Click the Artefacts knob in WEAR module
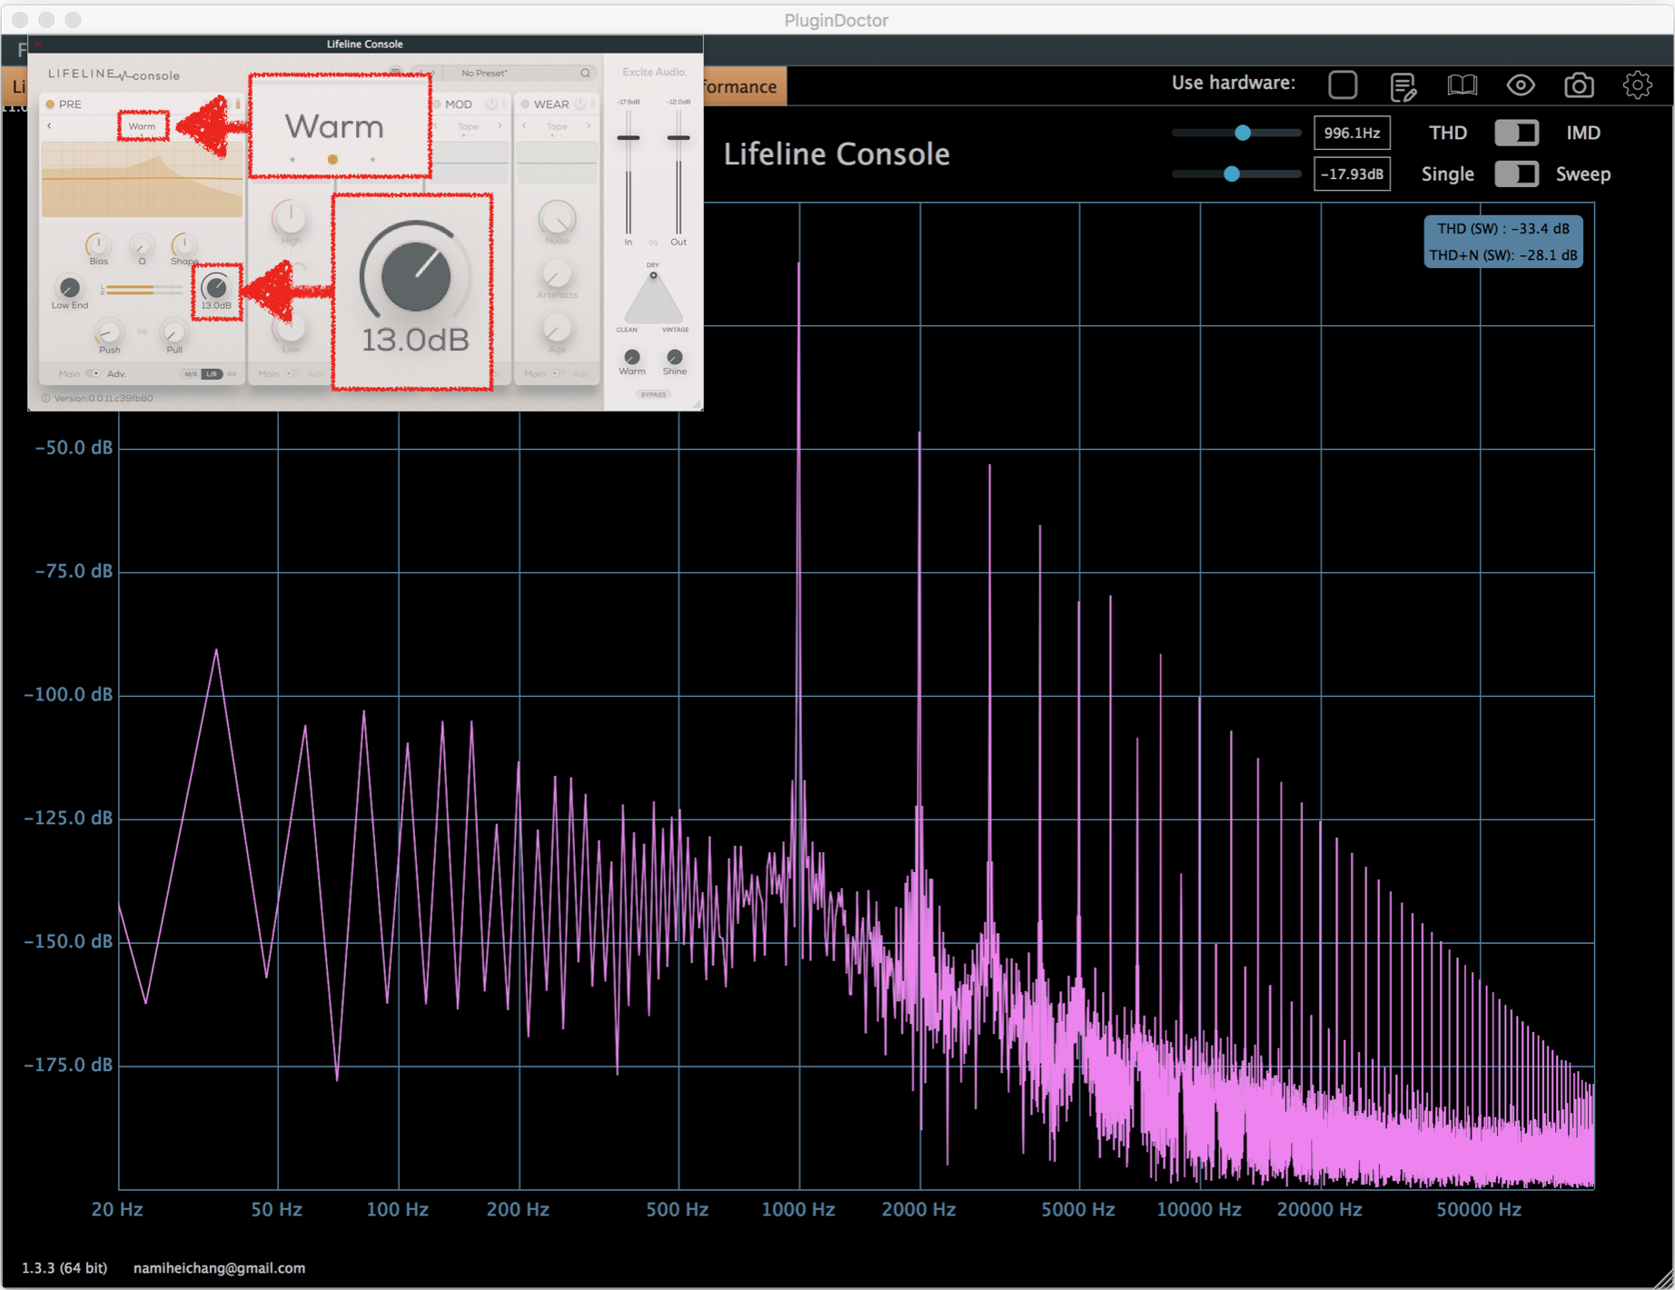 click(556, 273)
